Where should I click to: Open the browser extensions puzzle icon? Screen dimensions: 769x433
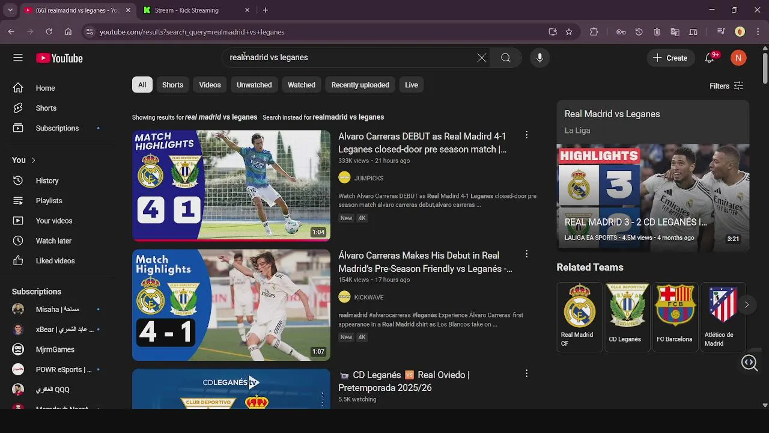coord(594,32)
